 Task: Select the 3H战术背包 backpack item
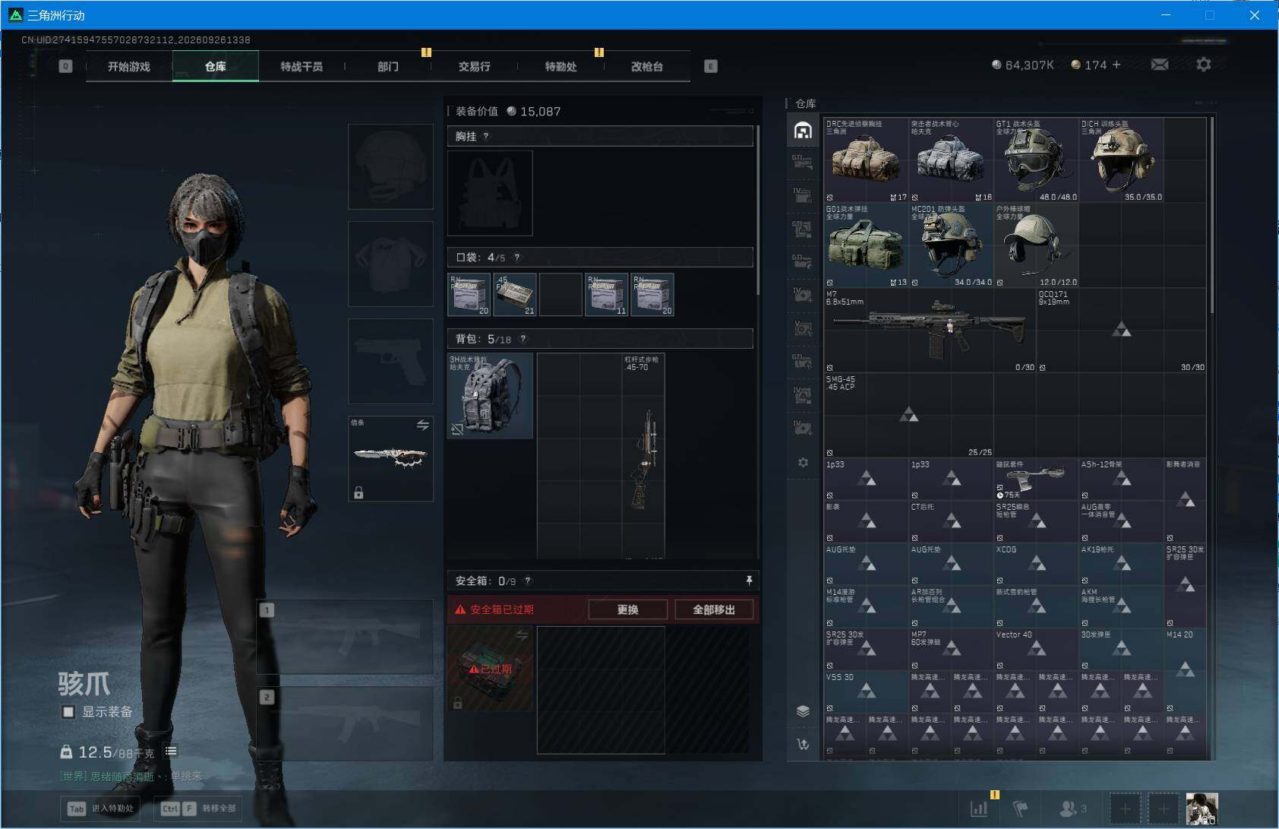tap(490, 396)
